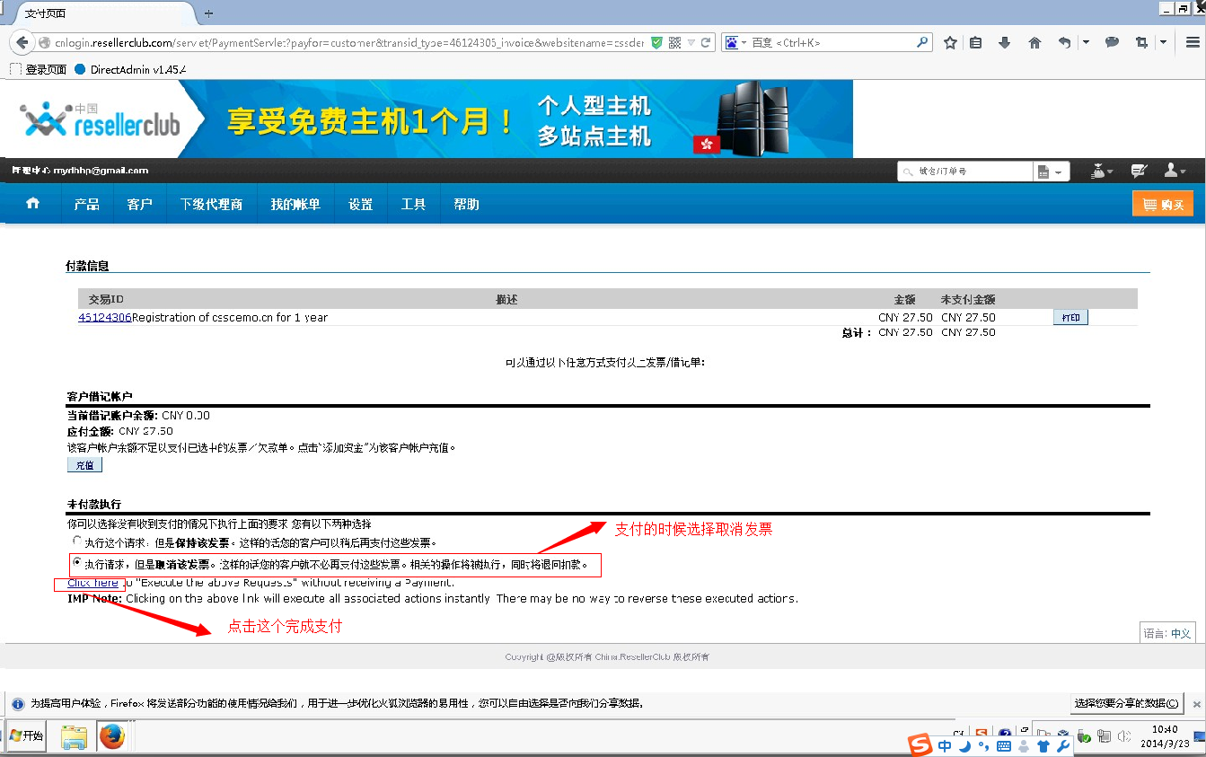The width and height of the screenshot is (1206, 757).
Task: Click the 选择您要分享的数据 button
Action: (x=1127, y=703)
